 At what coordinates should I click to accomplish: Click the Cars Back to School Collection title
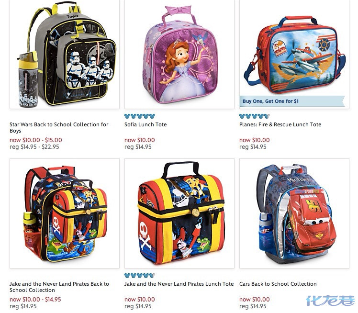(278, 284)
